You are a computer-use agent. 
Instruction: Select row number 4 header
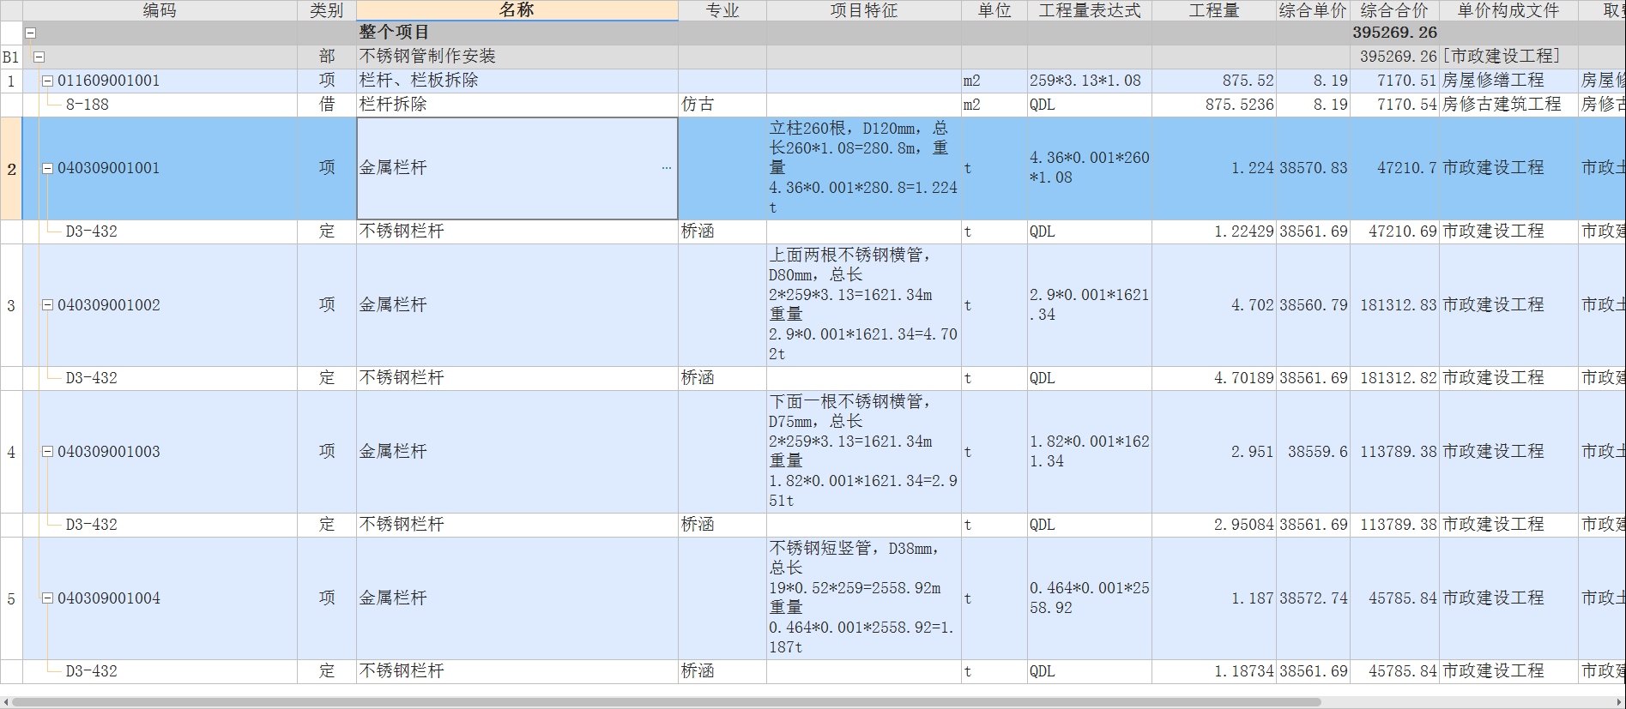[11, 452]
